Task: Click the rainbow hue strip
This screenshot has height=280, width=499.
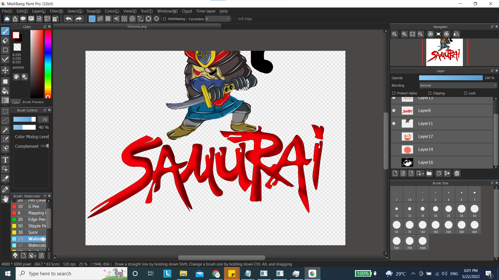Action: click(48, 64)
